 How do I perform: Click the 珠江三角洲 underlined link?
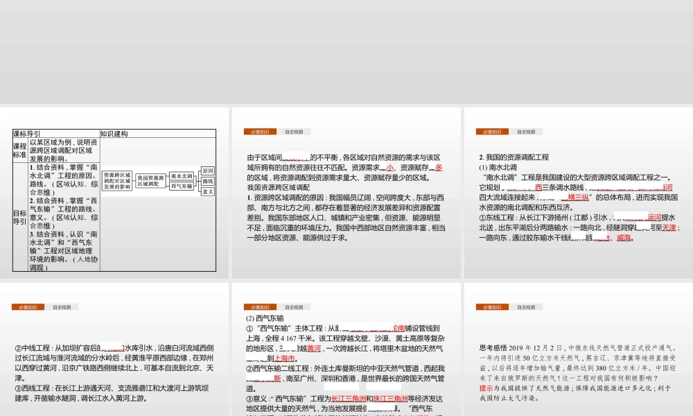pyautogui.click(x=390, y=398)
